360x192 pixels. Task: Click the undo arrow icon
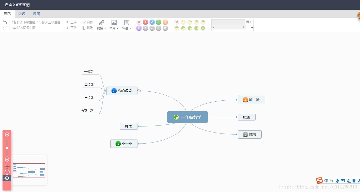[x=5, y=22]
